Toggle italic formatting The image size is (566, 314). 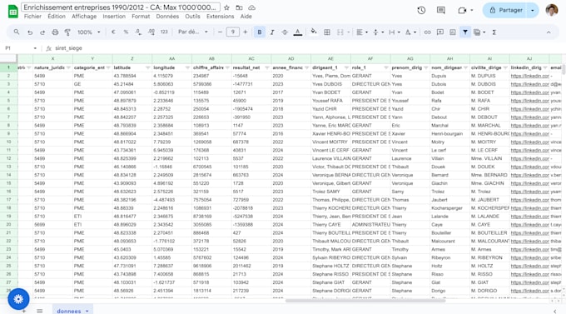click(272, 32)
